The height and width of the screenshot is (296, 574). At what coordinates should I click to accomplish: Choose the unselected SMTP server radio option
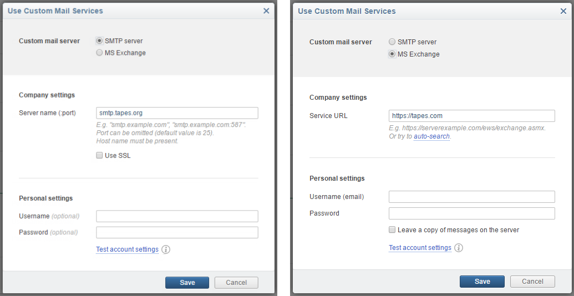[x=392, y=42]
